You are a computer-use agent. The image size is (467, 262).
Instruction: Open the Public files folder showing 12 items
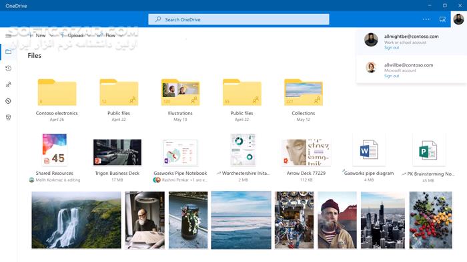pos(119,92)
